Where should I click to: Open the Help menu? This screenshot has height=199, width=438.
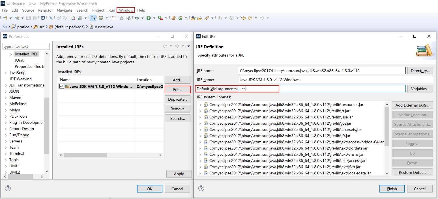tap(141, 10)
